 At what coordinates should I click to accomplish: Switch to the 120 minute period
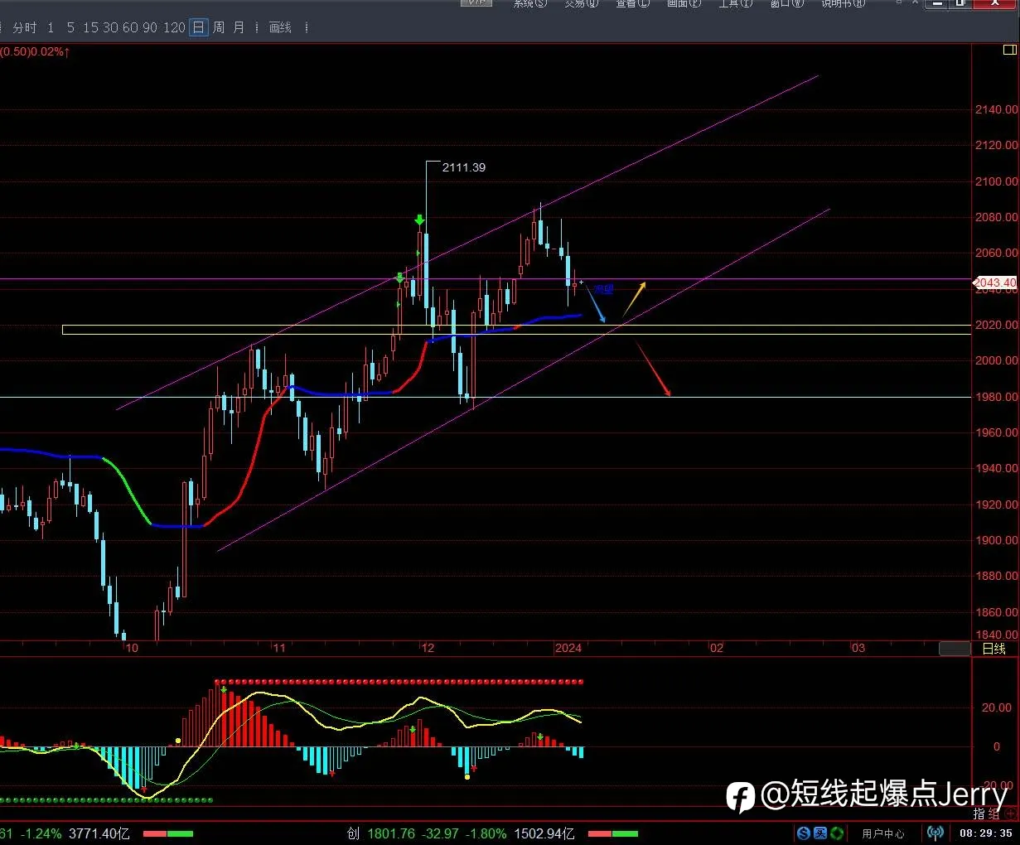click(174, 27)
